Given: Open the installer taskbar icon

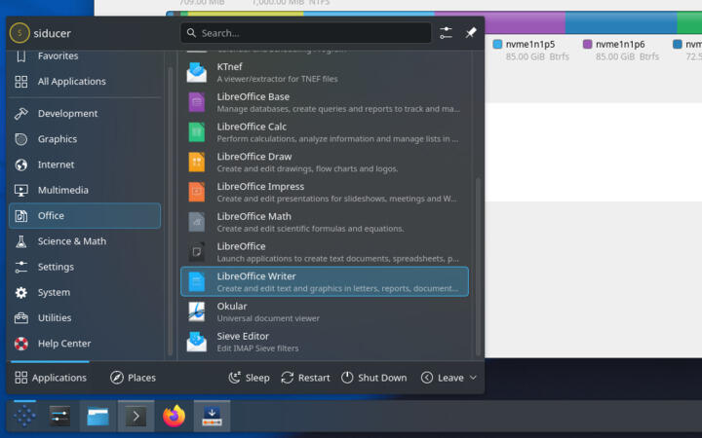Looking at the screenshot, I should click(212, 417).
